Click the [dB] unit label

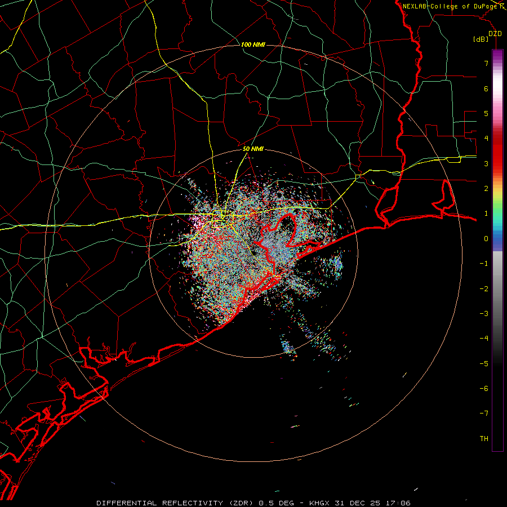coord(481,39)
